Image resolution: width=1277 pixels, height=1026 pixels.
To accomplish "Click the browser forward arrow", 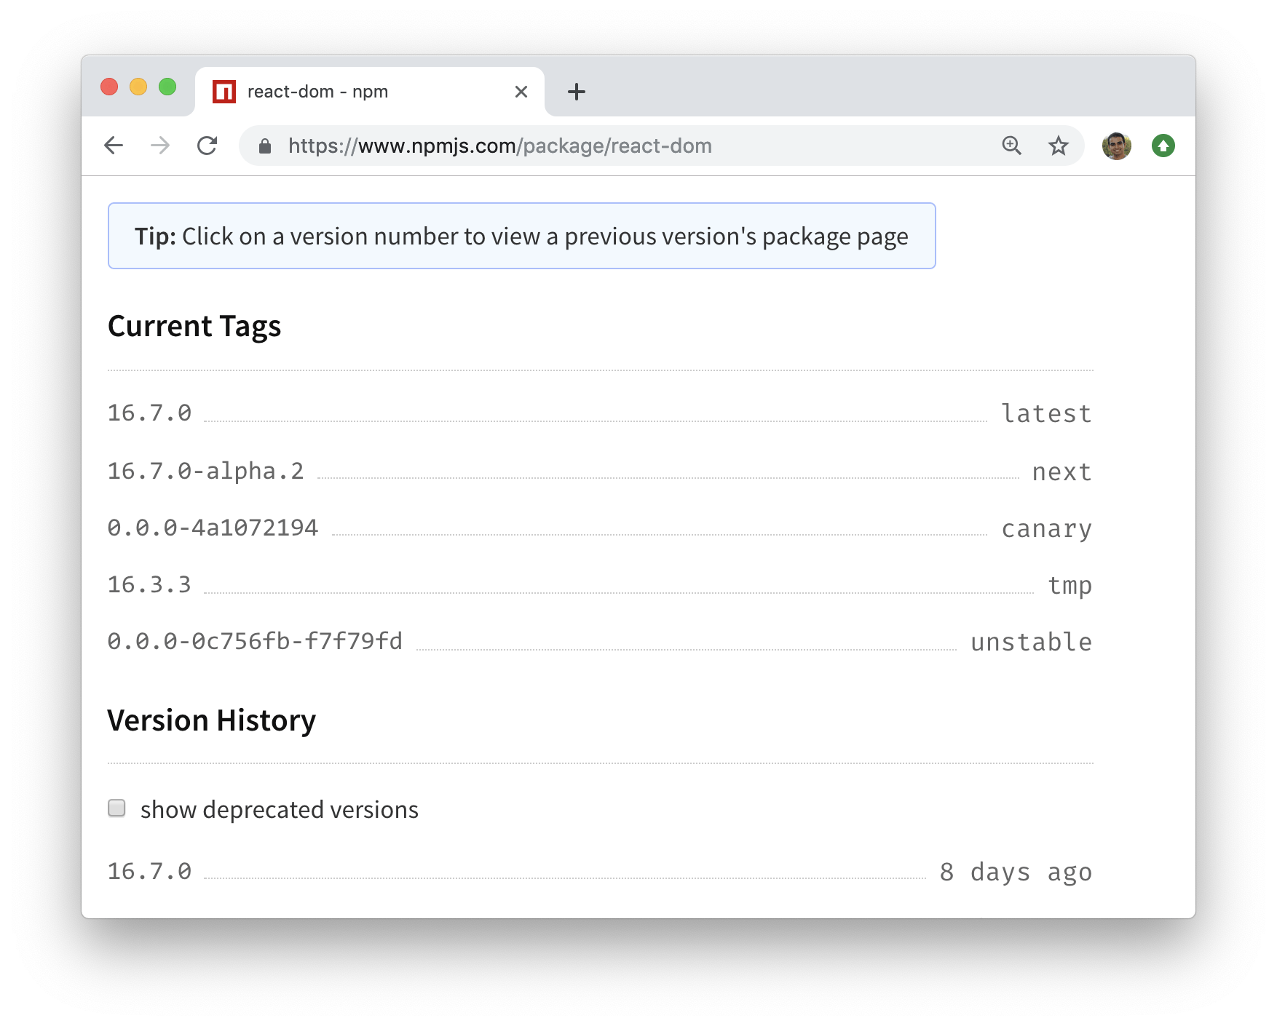I will tap(160, 146).
